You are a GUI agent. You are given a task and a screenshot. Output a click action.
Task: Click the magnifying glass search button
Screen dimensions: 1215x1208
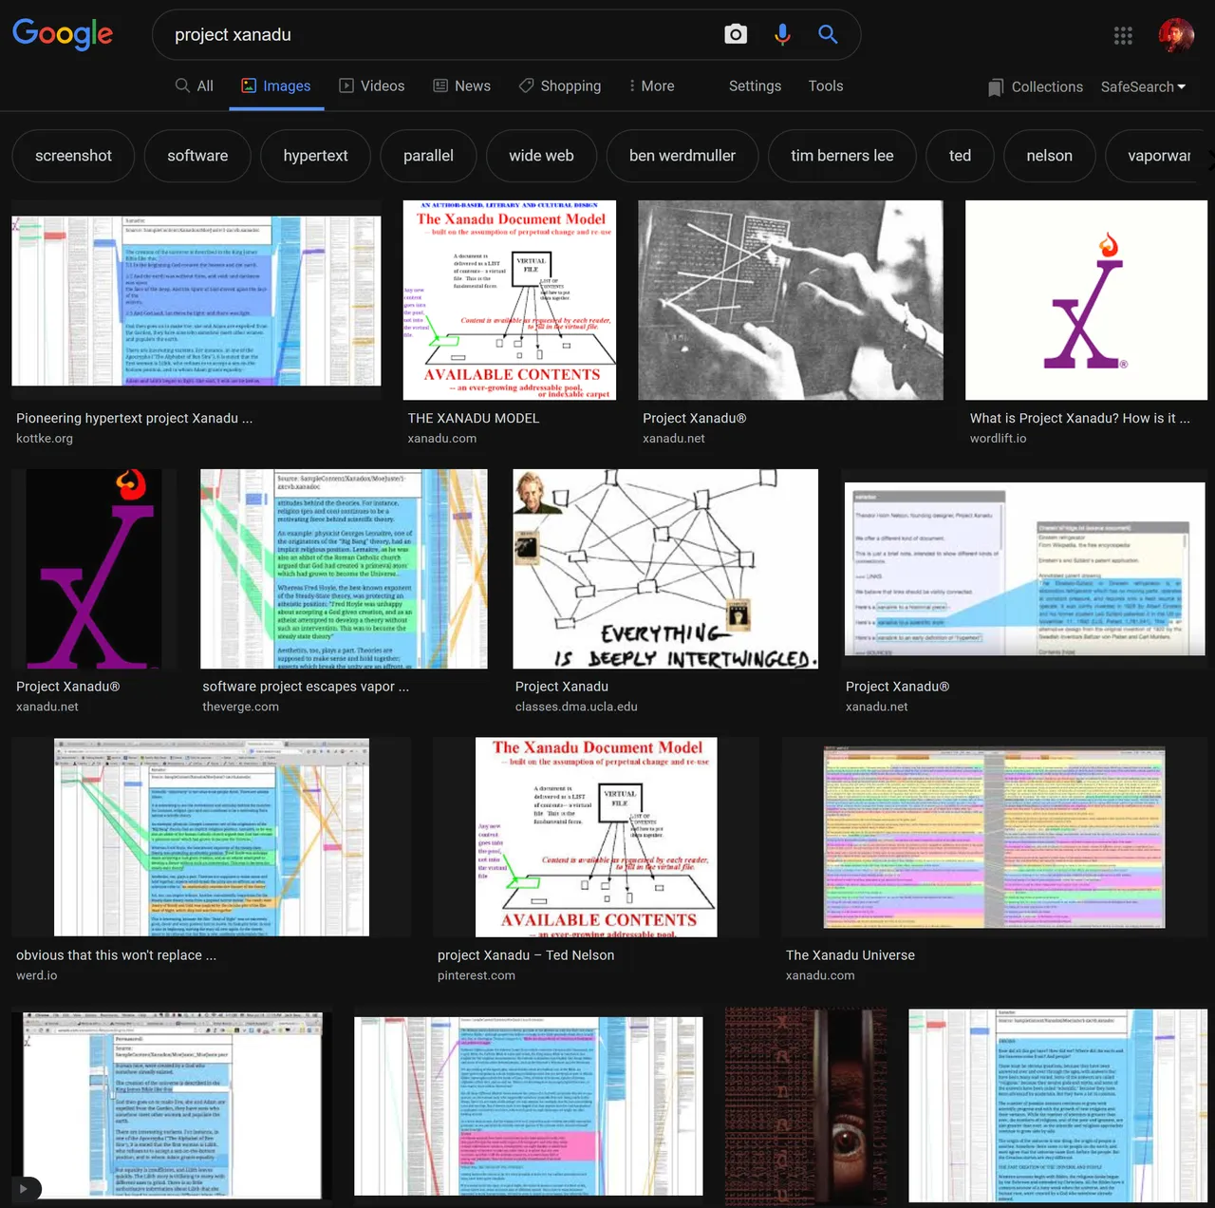(x=828, y=34)
